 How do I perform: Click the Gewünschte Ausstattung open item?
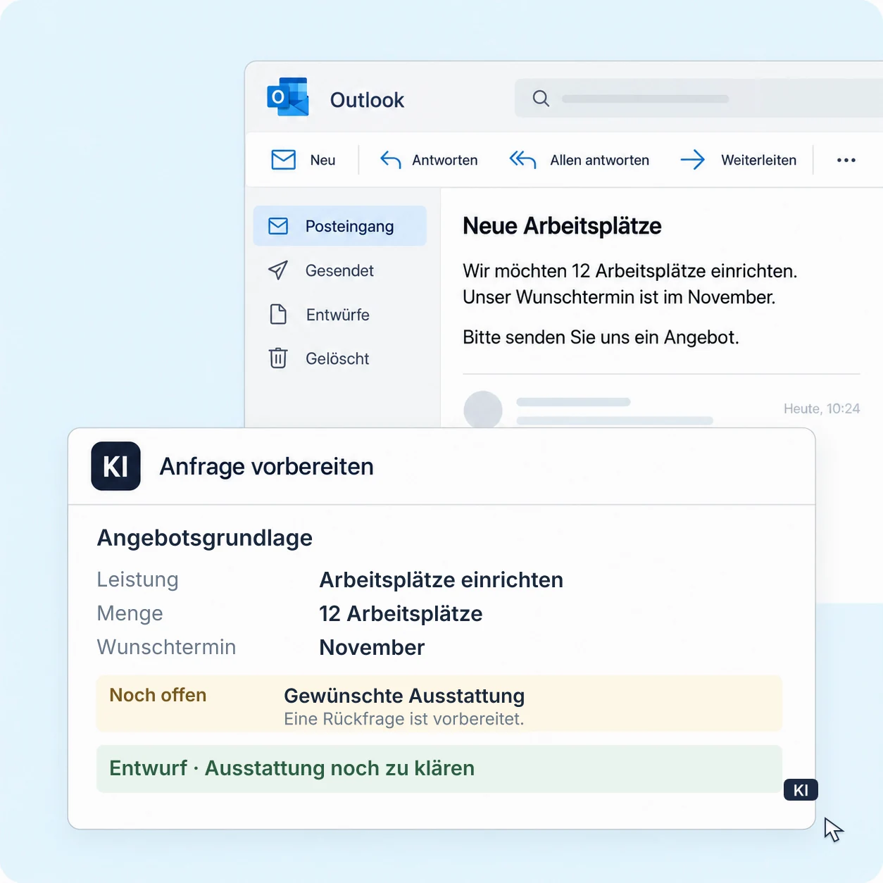[x=404, y=696]
